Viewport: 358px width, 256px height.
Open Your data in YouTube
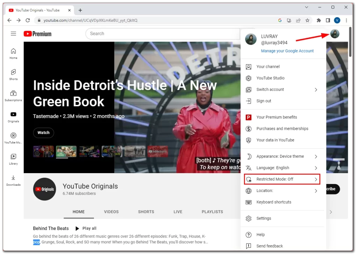(282, 140)
